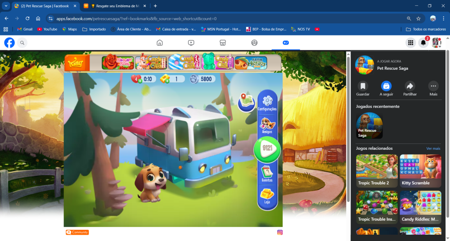Open Gmail bookmark
The height and width of the screenshot is (241, 450).
25,29
